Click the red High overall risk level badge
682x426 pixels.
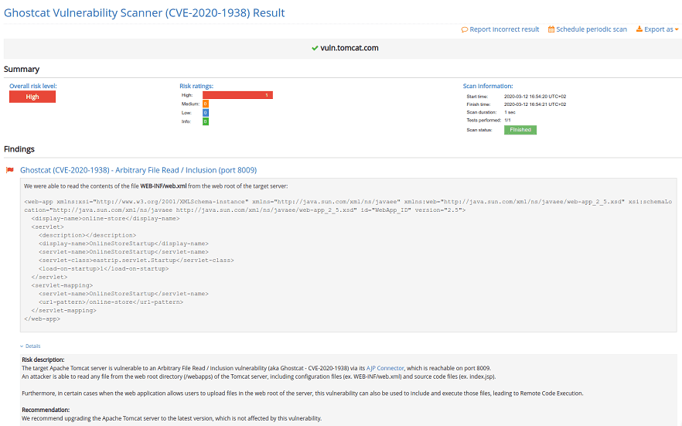32,97
